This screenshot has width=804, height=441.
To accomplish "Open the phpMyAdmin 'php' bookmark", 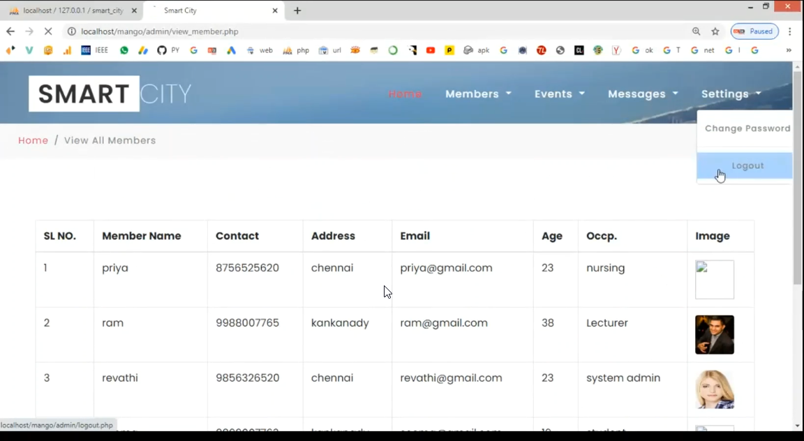I will [x=297, y=50].
